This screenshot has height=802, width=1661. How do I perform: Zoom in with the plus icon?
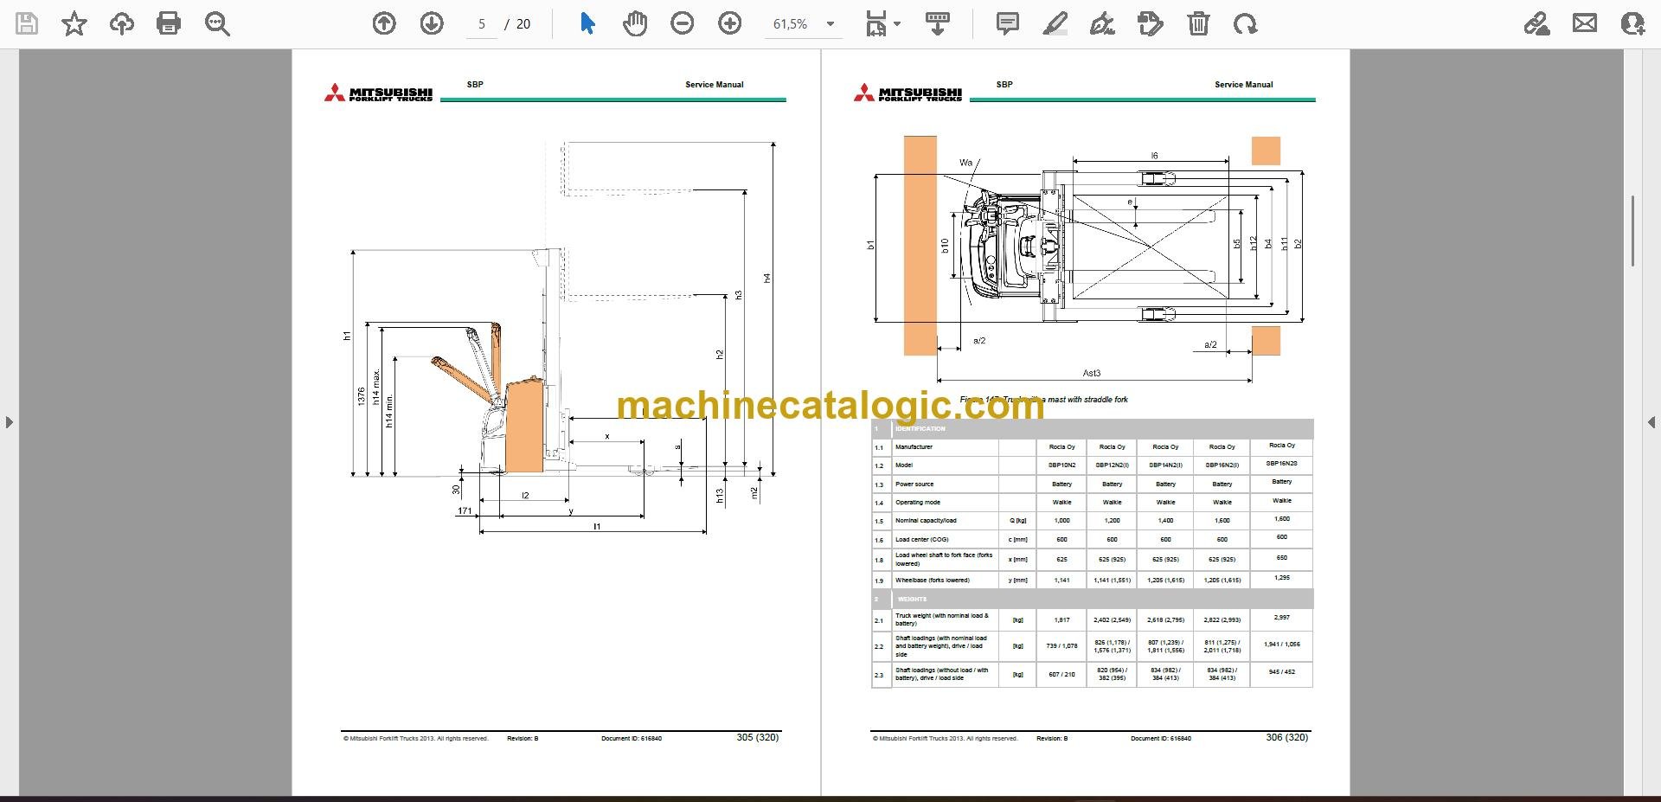pyautogui.click(x=730, y=23)
